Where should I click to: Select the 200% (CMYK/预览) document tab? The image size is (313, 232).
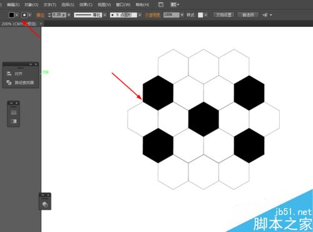(19, 24)
